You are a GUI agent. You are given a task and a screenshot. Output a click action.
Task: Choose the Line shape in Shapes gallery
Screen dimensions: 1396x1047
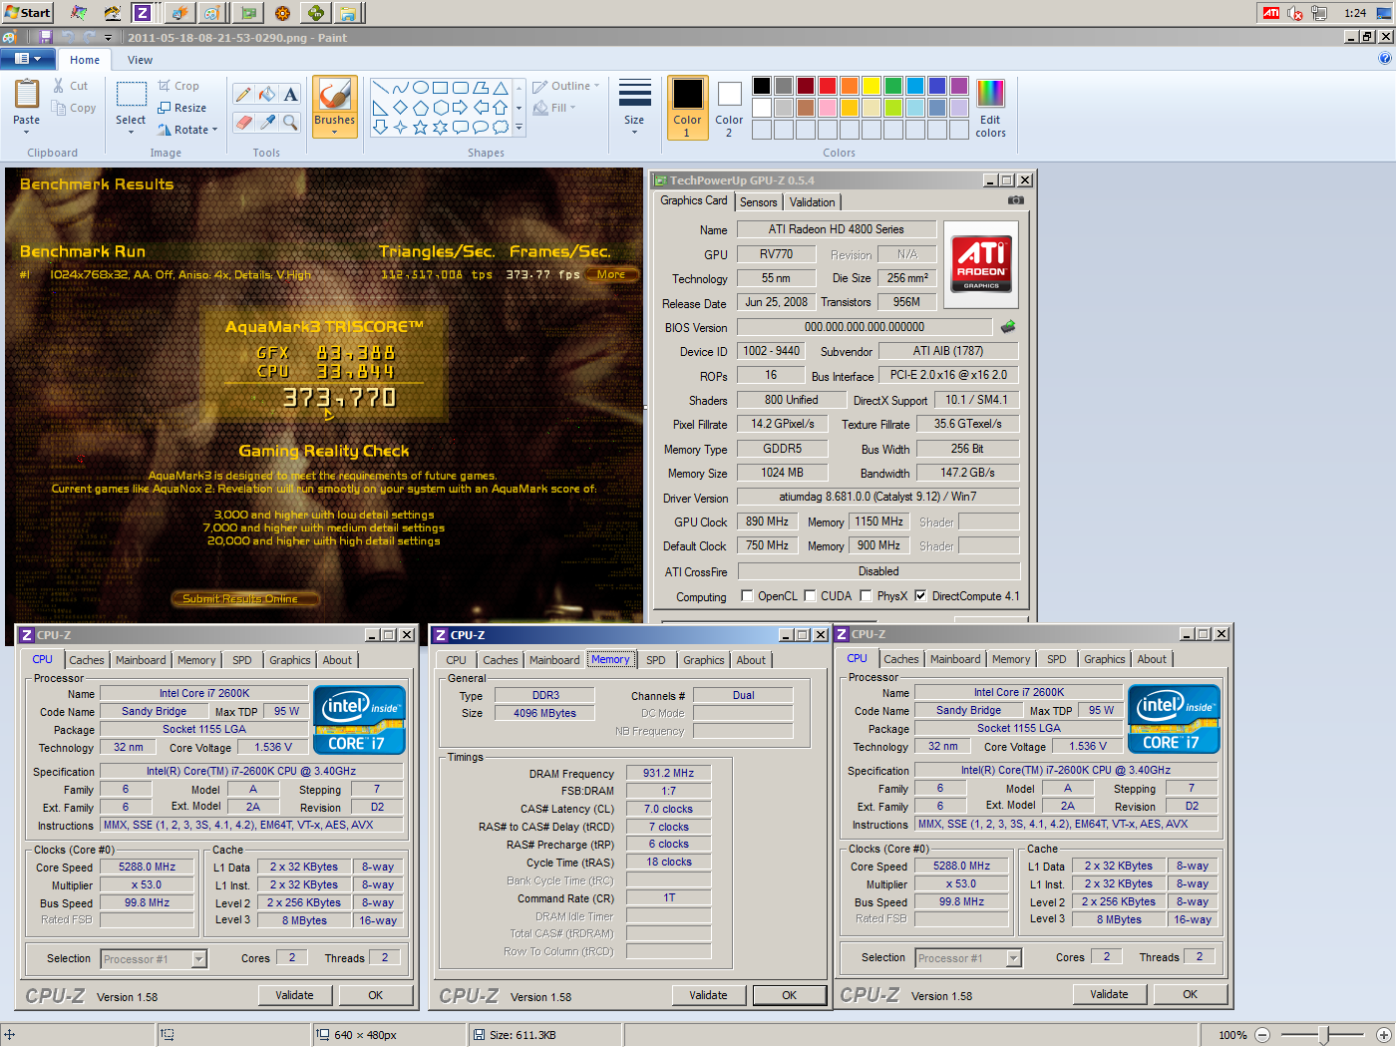[380, 88]
